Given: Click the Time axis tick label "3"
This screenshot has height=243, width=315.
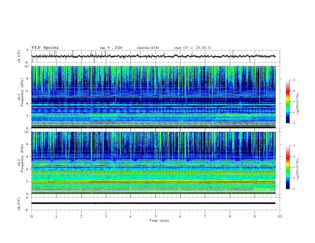Looking at the screenshot, I should tap(106, 216).
